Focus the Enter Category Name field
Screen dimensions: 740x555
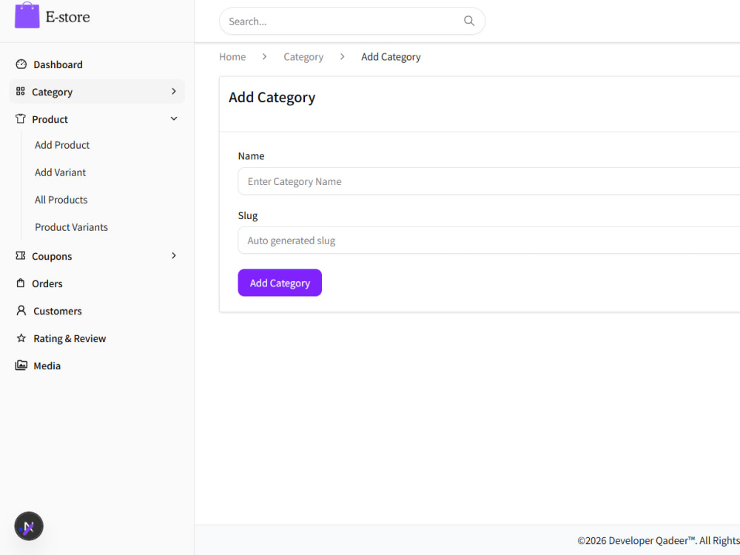click(x=489, y=181)
